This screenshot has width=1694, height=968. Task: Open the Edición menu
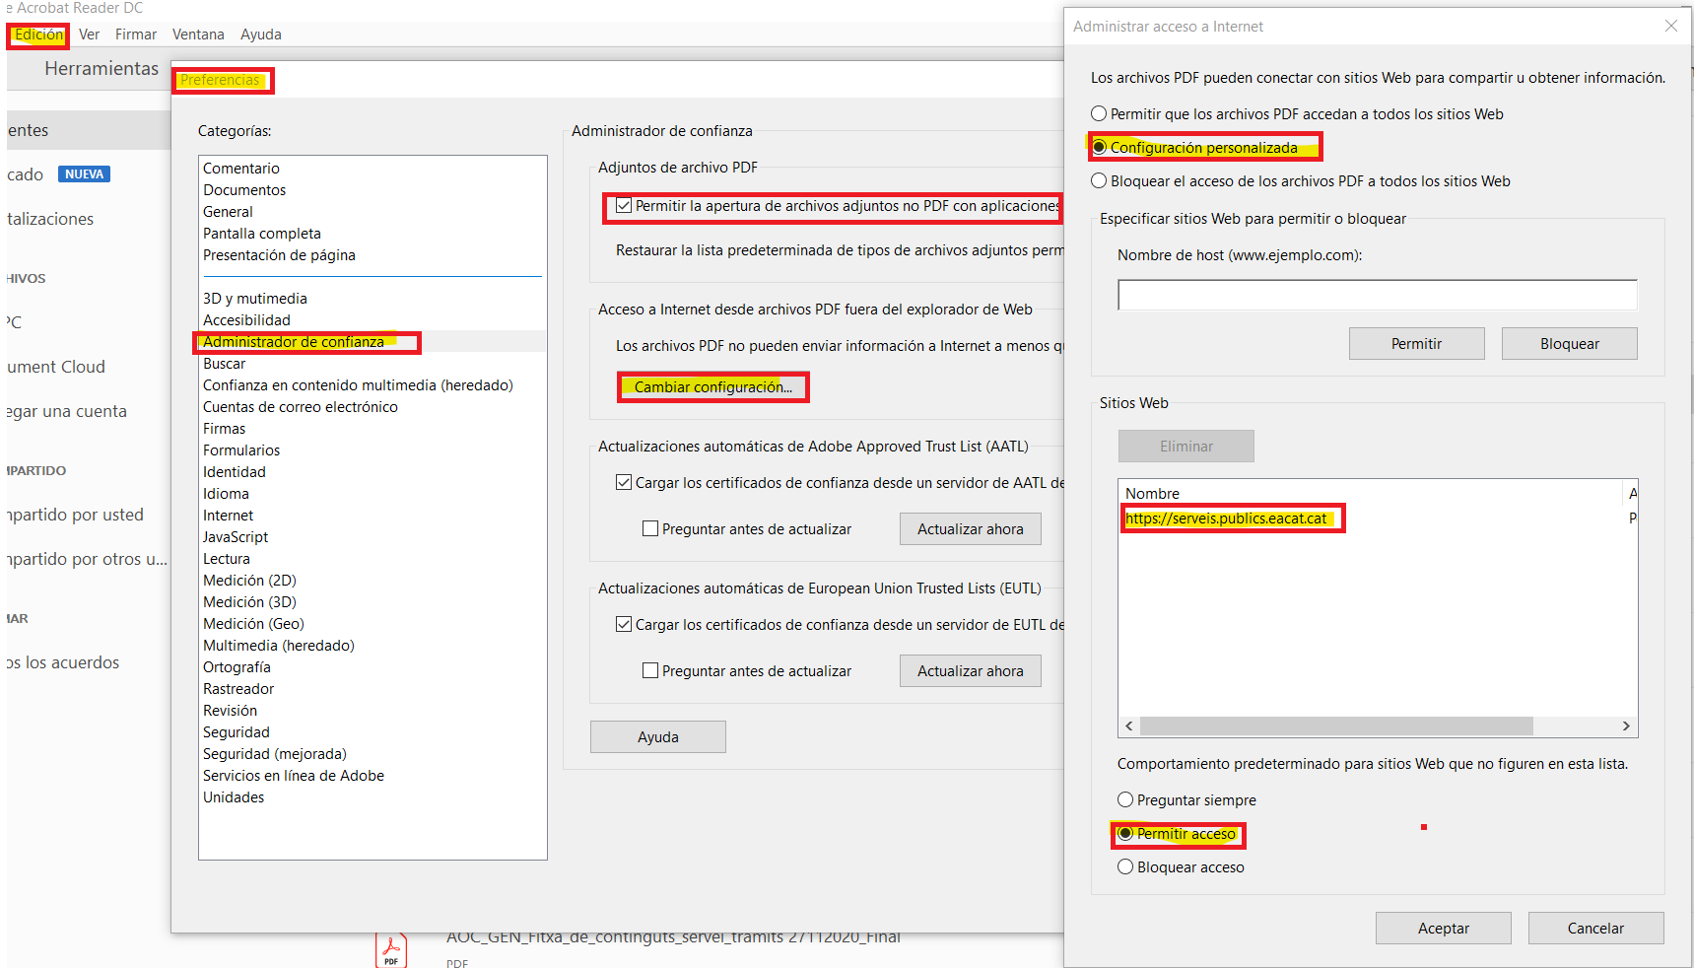click(38, 35)
